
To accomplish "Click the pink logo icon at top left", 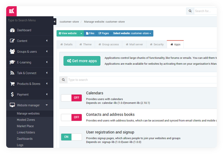I will pyautogui.click(x=12, y=11).
